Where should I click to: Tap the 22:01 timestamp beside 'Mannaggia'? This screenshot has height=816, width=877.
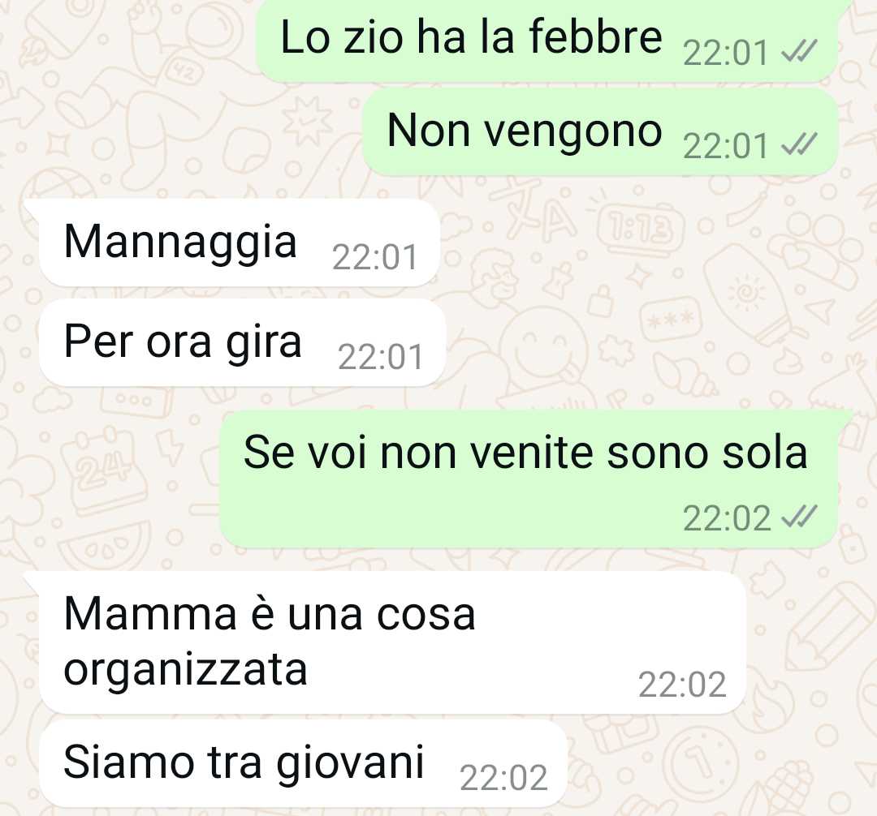click(x=374, y=257)
